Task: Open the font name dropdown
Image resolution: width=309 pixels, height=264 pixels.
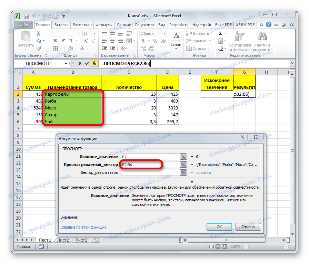Action: click(80, 33)
